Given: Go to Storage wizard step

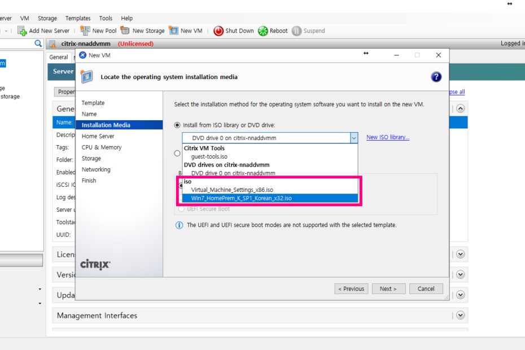Looking at the screenshot, I should pyautogui.click(x=91, y=159).
